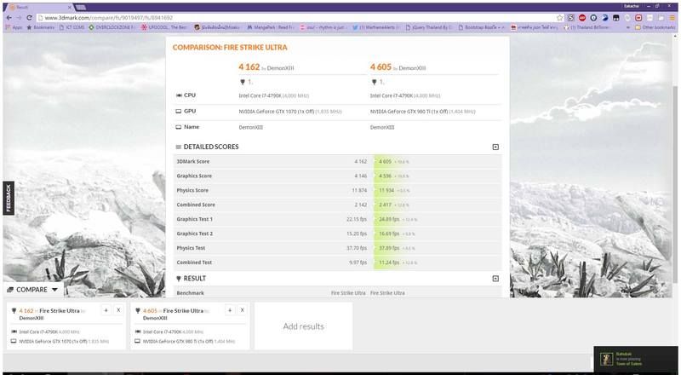The image size is (681, 375).
Task: Add the 4 605 result card with plus
Action: pos(230,310)
